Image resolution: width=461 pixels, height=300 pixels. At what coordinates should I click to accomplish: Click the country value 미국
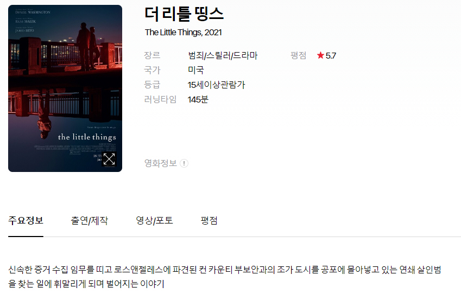tap(196, 70)
